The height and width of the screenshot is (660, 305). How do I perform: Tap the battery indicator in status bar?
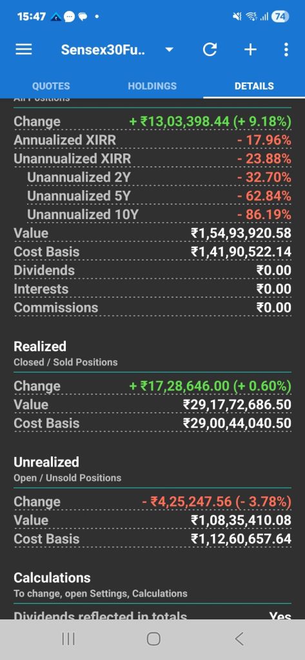[x=280, y=16]
